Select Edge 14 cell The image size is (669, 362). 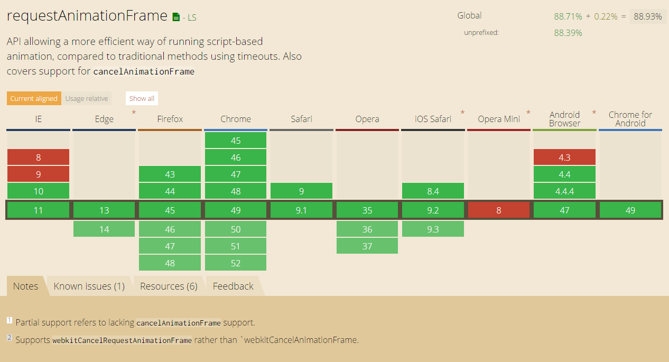point(104,229)
